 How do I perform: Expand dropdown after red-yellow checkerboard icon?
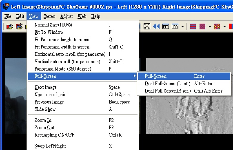click(224, 27)
